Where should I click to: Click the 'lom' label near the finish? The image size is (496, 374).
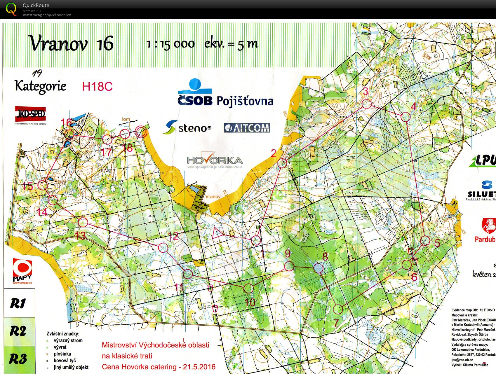point(126,119)
